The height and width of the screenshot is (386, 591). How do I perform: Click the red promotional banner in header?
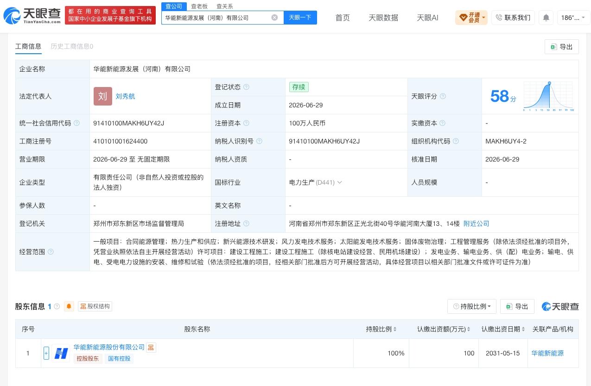click(110, 15)
